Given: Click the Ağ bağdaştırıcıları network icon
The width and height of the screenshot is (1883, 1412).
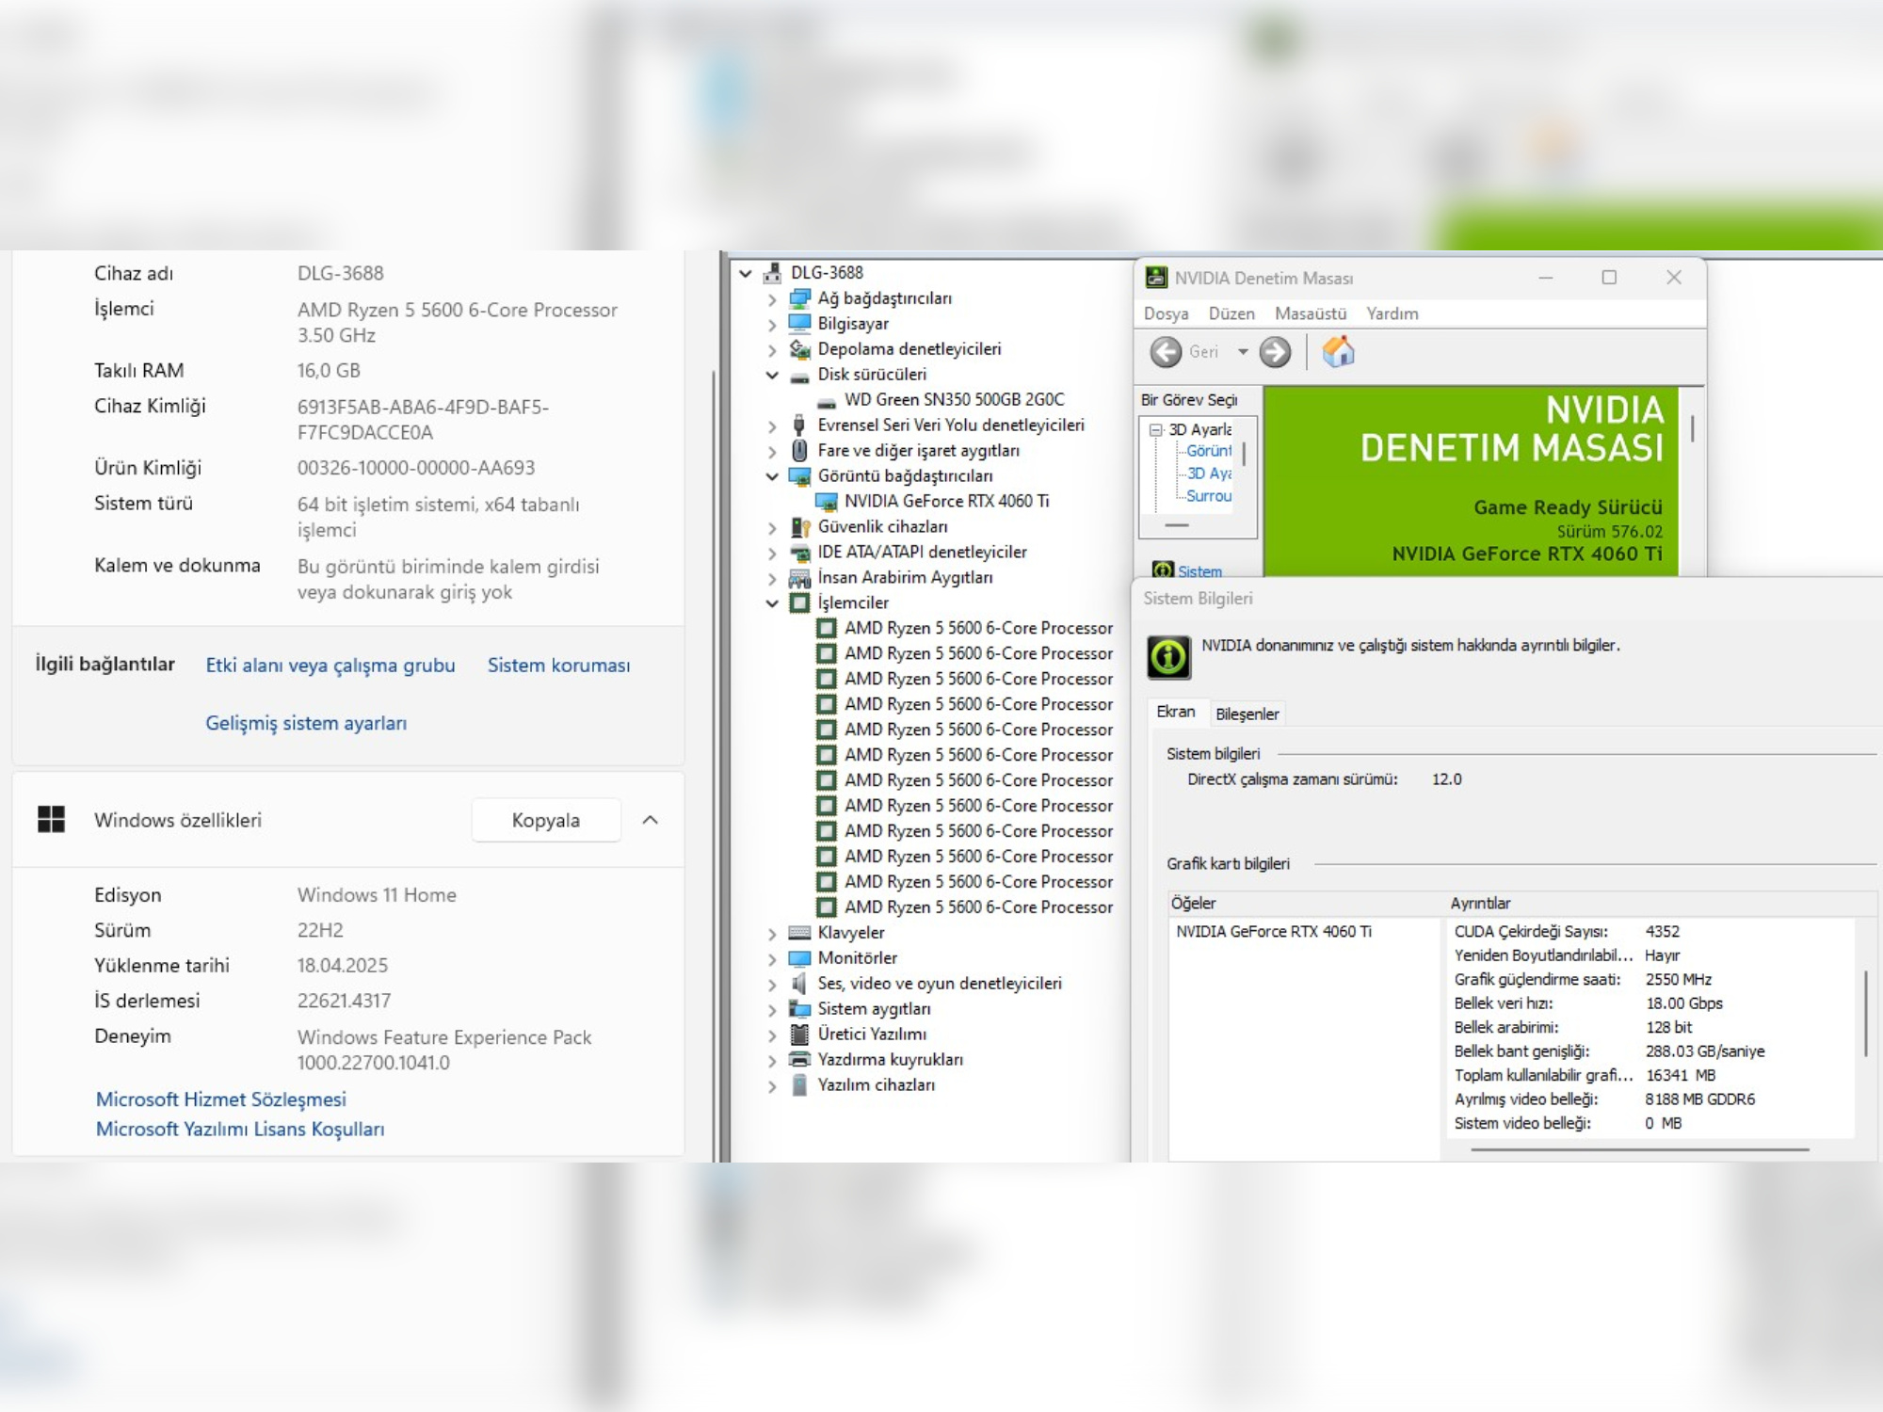Looking at the screenshot, I should pos(799,298).
